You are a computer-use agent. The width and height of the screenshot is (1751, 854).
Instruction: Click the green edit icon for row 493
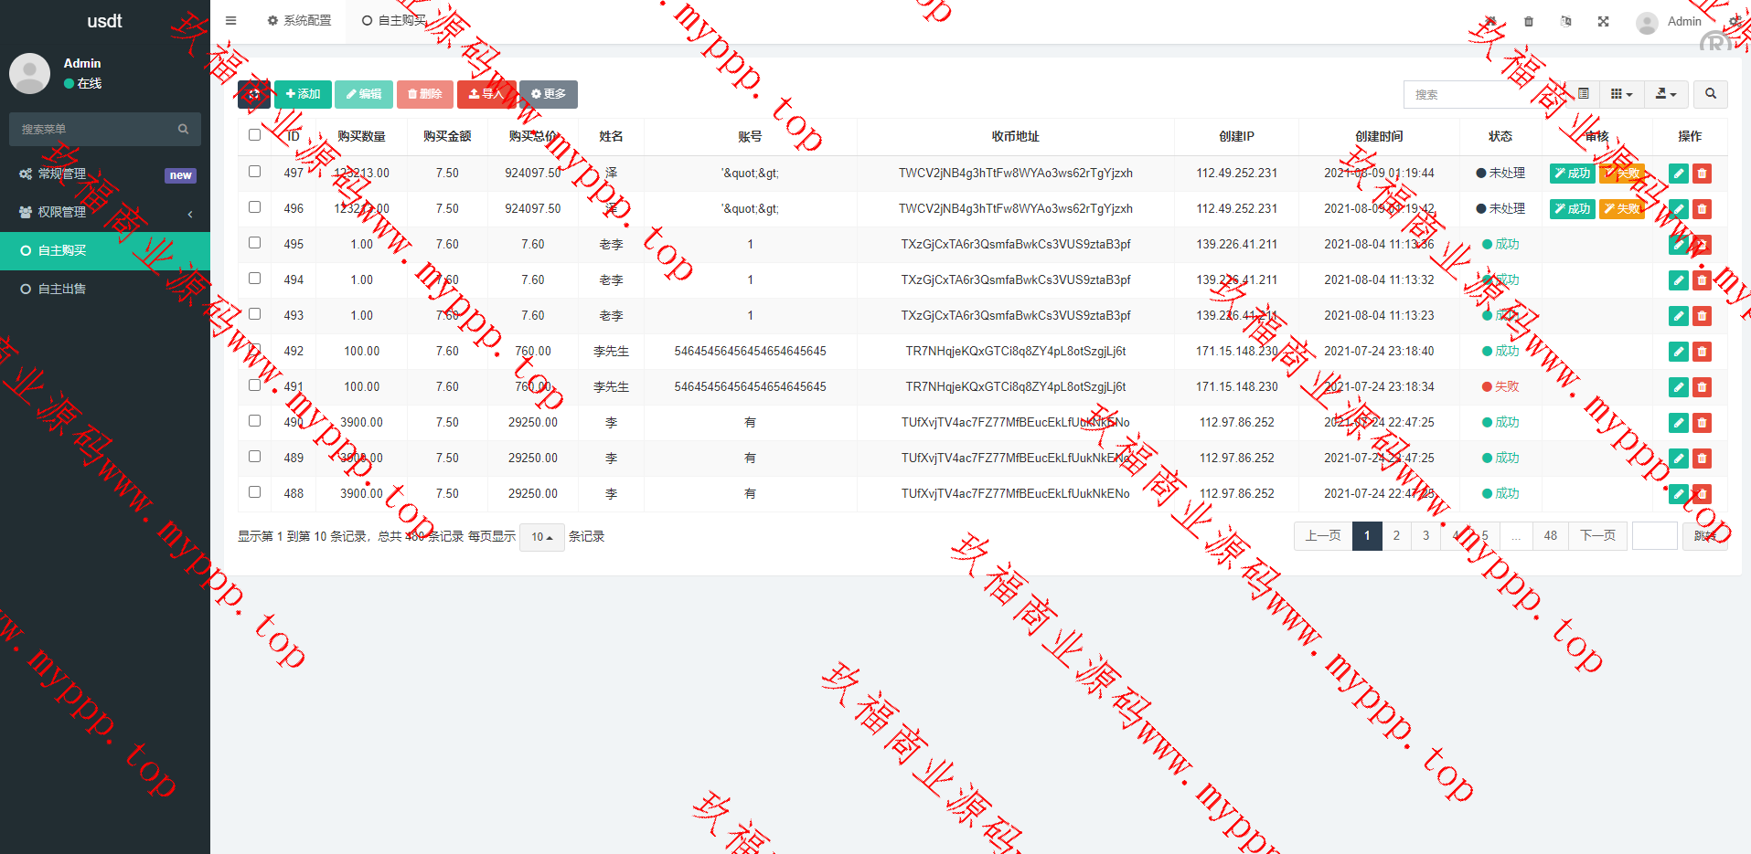pos(1678,316)
